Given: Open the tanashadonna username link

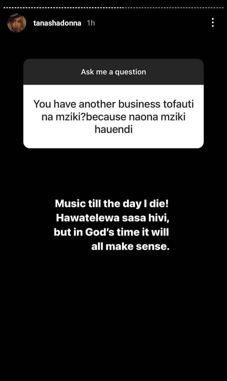Looking at the screenshot, I should [x=57, y=23].
